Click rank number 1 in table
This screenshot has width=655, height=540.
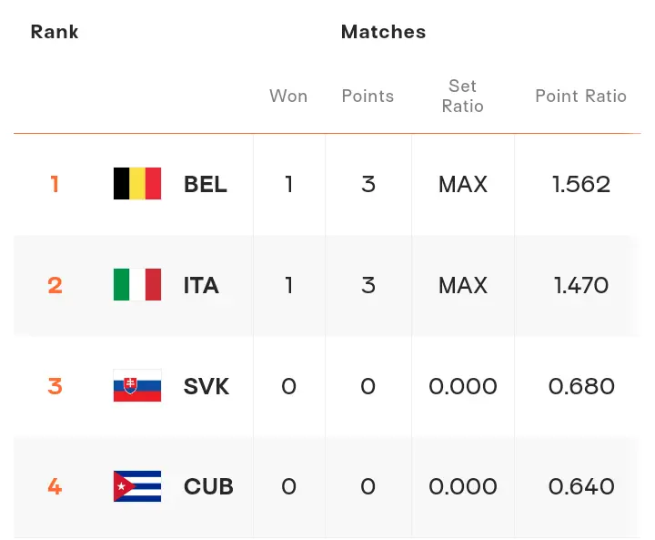[x=55, y=184]
